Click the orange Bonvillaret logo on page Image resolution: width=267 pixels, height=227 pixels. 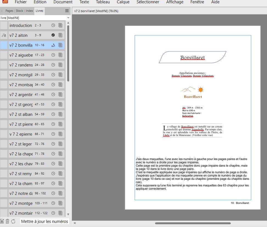tap(193, 92)
